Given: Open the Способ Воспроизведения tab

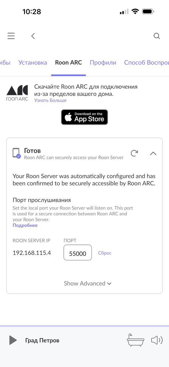Looking at the screenshot, I should tap(146, 63).
